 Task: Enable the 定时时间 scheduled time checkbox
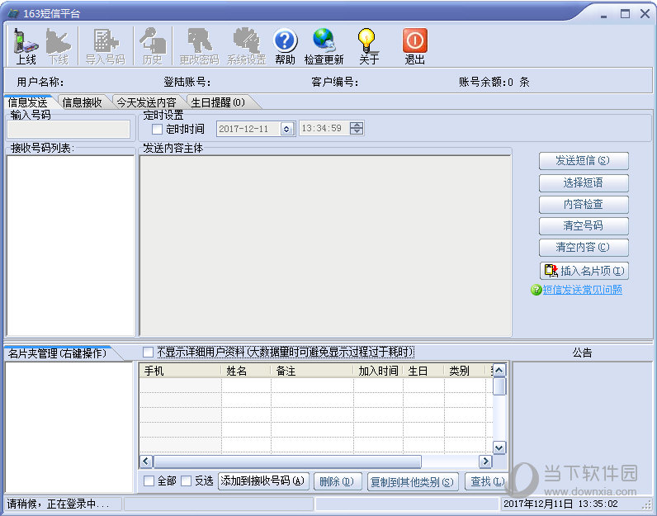157,129
